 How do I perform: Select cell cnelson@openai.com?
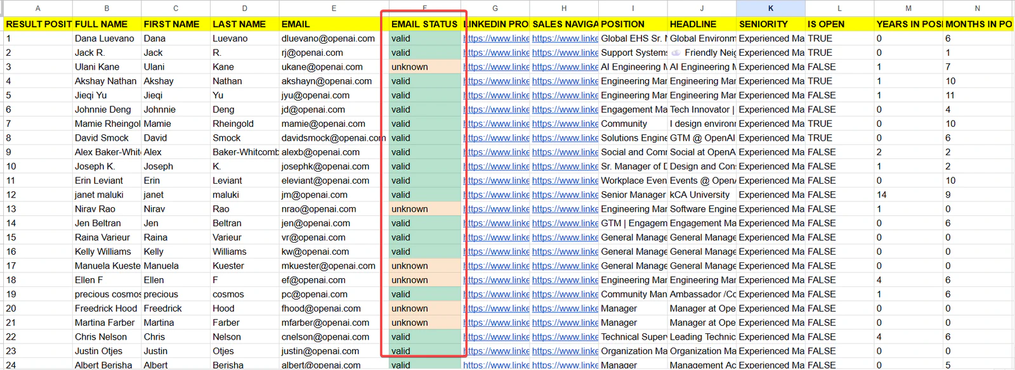pos(334,337)
